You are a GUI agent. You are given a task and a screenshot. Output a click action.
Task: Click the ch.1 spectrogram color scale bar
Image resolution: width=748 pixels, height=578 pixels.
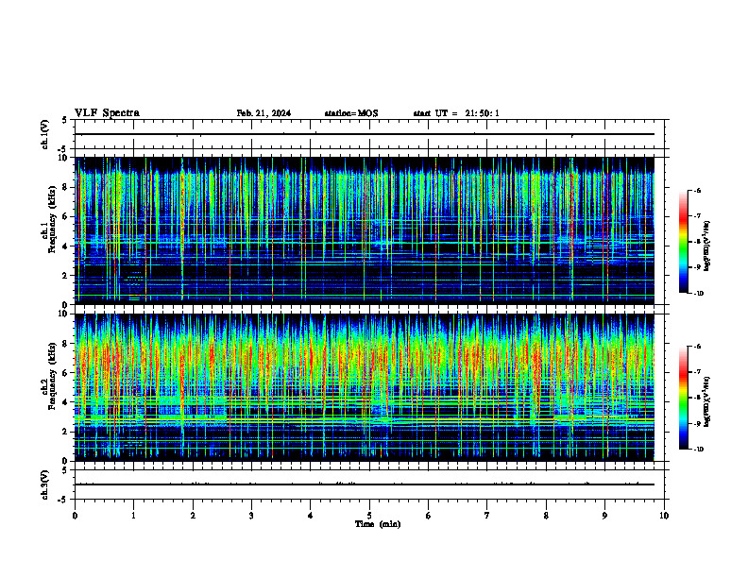pyautogui.click(x=684, y=242)
